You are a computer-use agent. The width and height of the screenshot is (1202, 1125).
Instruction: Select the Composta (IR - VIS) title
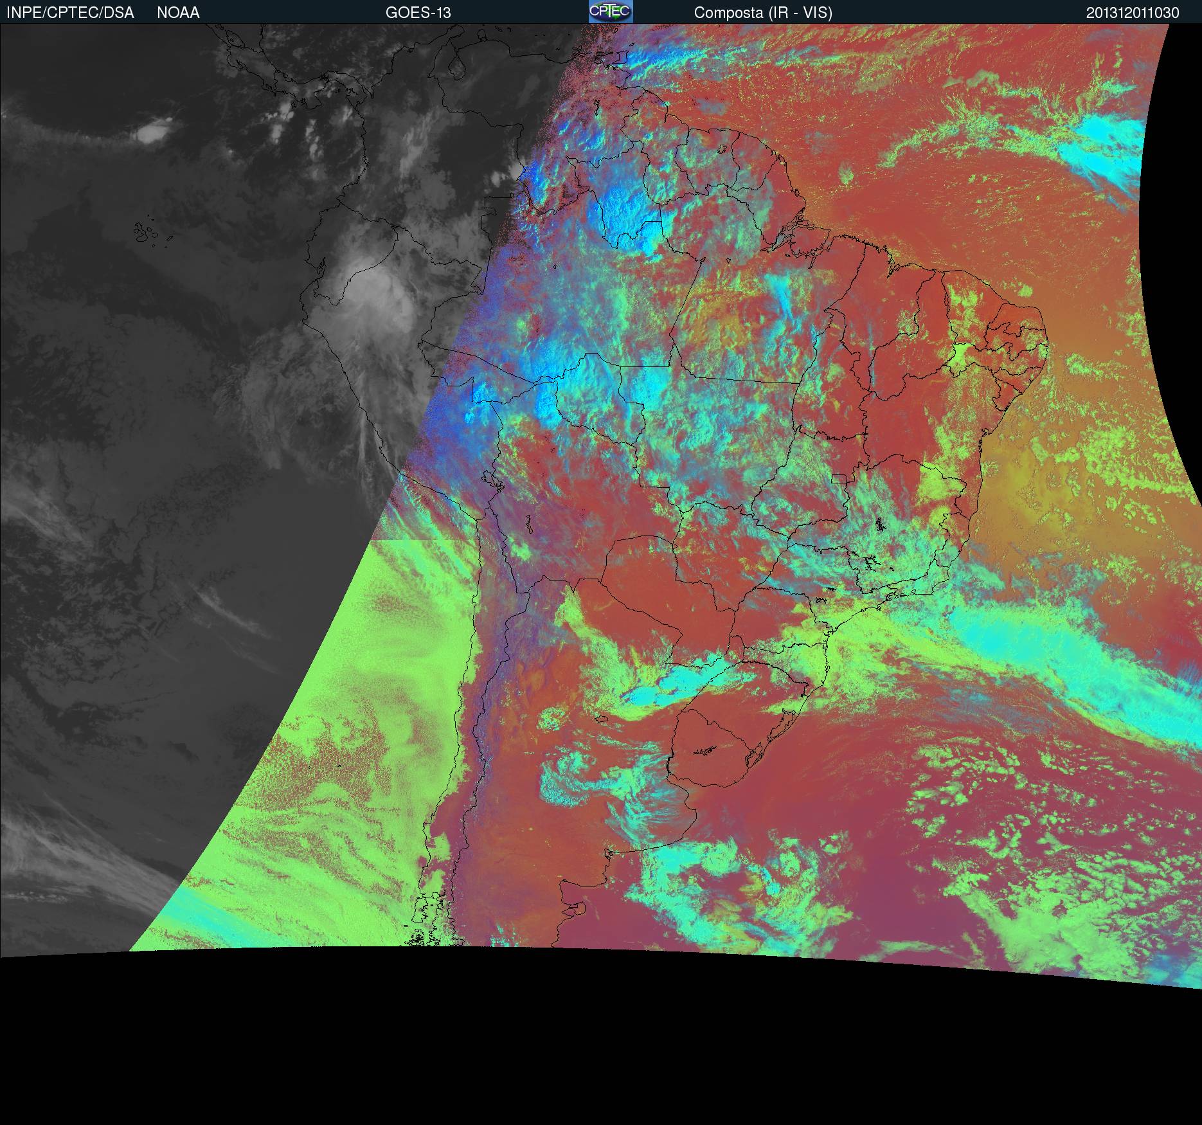point(763,13)
